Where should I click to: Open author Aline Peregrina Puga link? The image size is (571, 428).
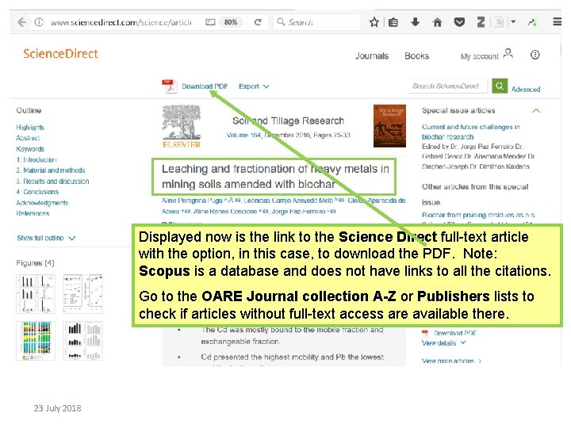pos(192,201)
